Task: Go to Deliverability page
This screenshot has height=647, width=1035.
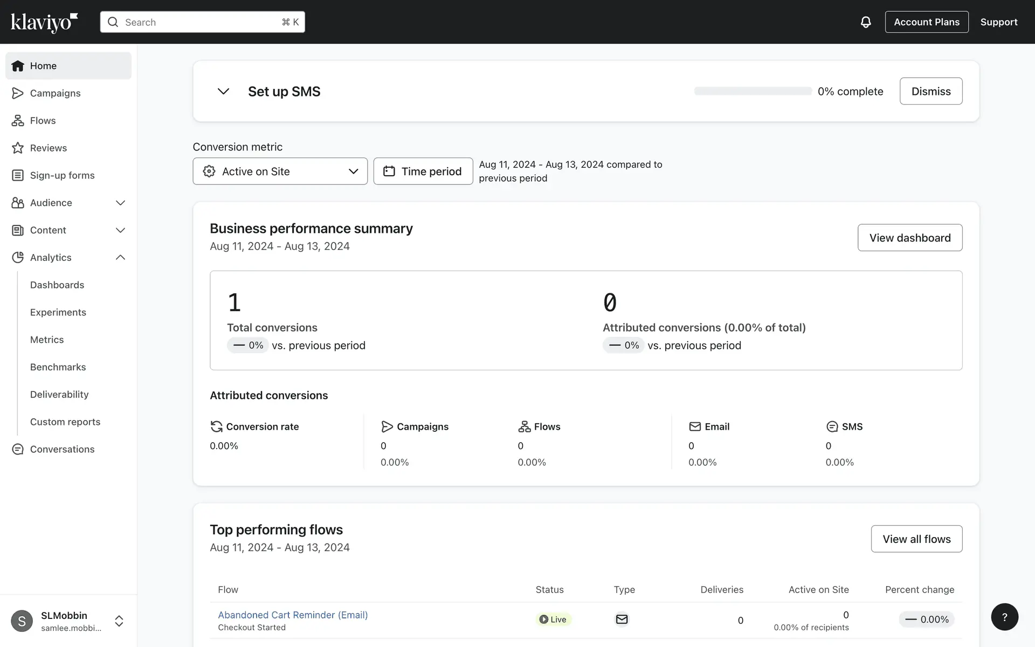Action: 59,394
